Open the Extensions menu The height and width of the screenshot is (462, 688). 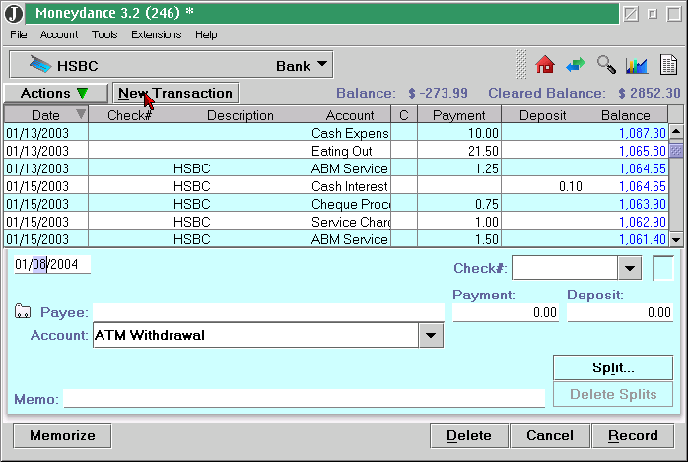156,34
